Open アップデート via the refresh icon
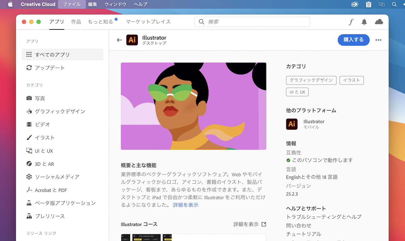 click(29, 68)
